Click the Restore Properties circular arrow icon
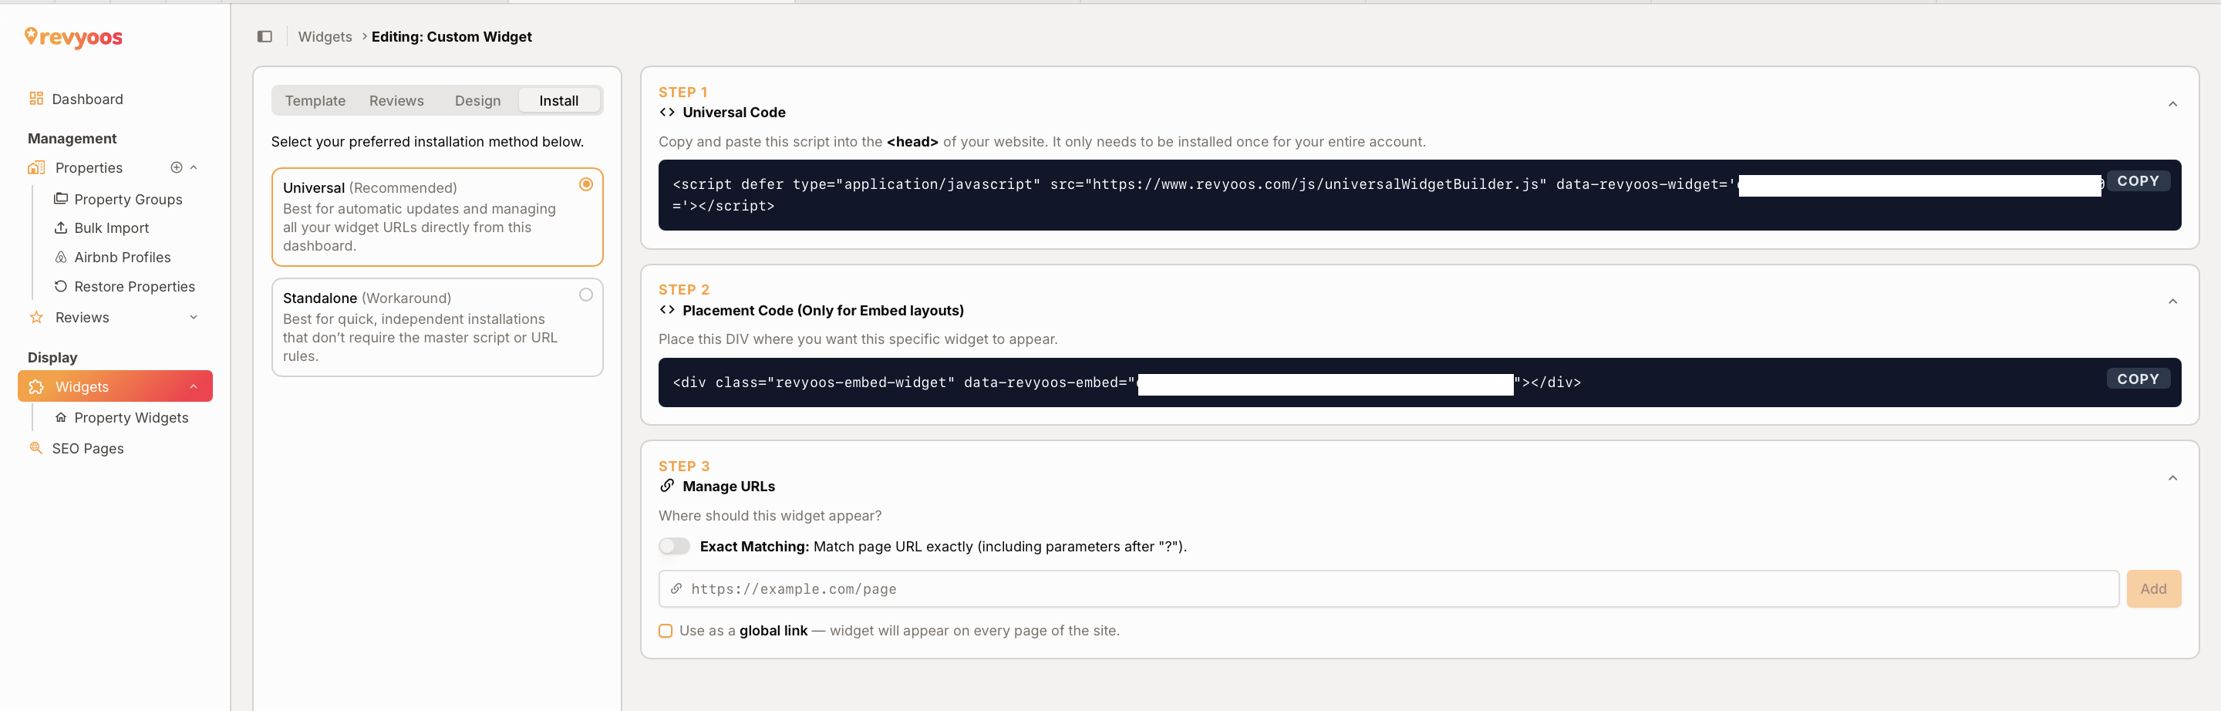2221x711 pixels. 61,286
